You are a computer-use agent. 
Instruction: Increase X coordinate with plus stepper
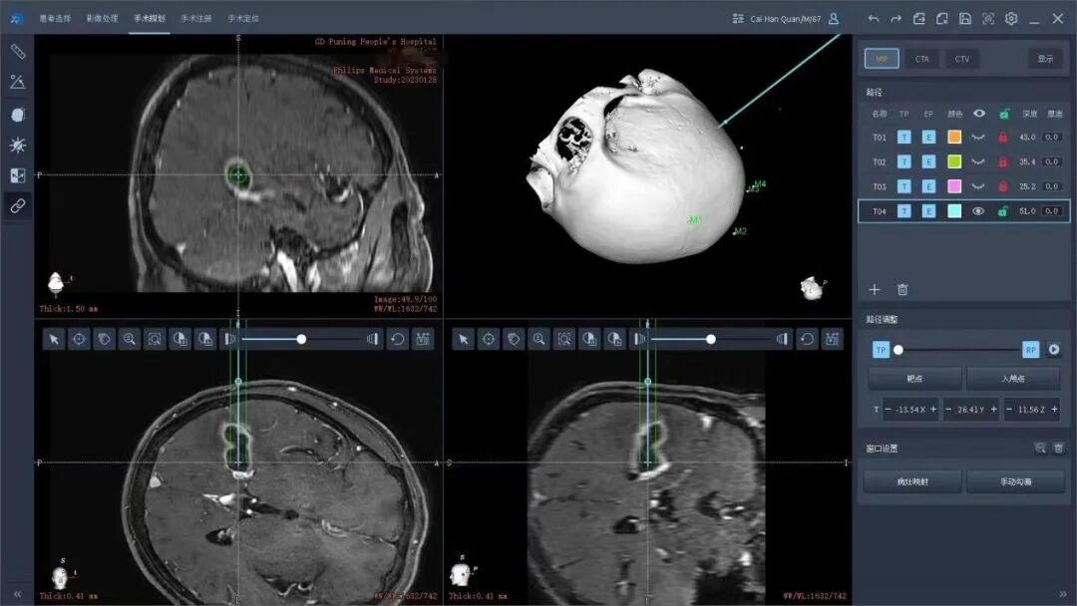(932, 410)
